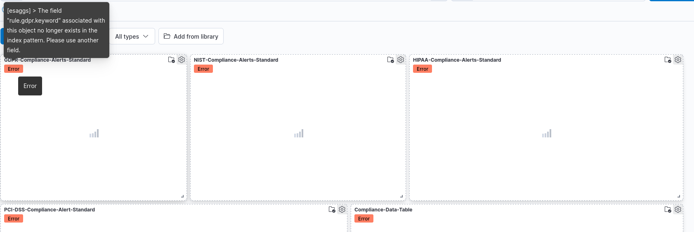Open panel options gear for NIST-Compliance-Alerts-Standard
Screen dimensions: 694x232
point(401,60)
